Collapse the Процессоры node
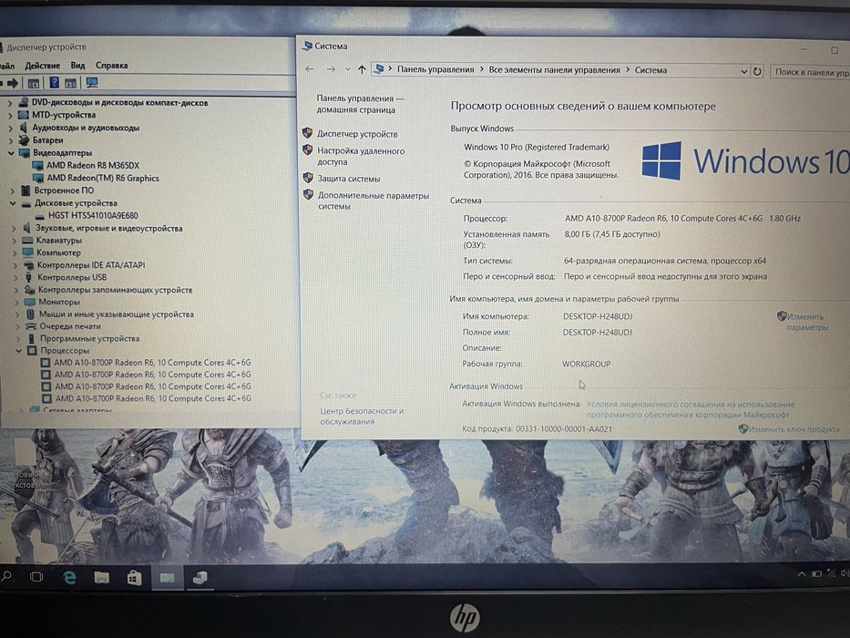This screenshot has width=850, height=638. coord(19,351)
